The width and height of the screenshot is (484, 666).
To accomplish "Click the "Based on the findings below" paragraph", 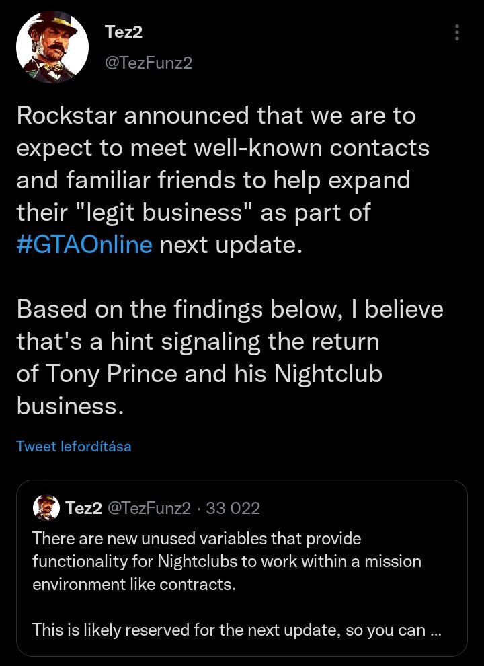I will (230, 309).
